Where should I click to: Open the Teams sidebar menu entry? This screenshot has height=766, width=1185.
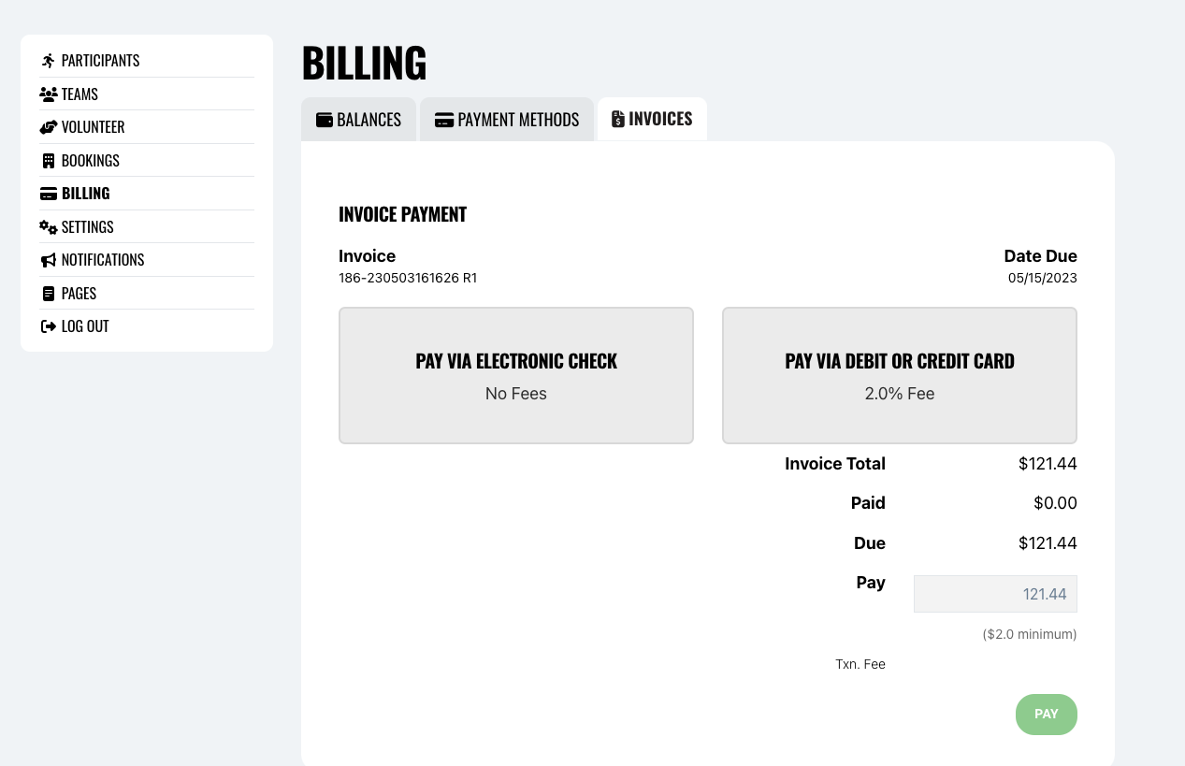[79, 94]
